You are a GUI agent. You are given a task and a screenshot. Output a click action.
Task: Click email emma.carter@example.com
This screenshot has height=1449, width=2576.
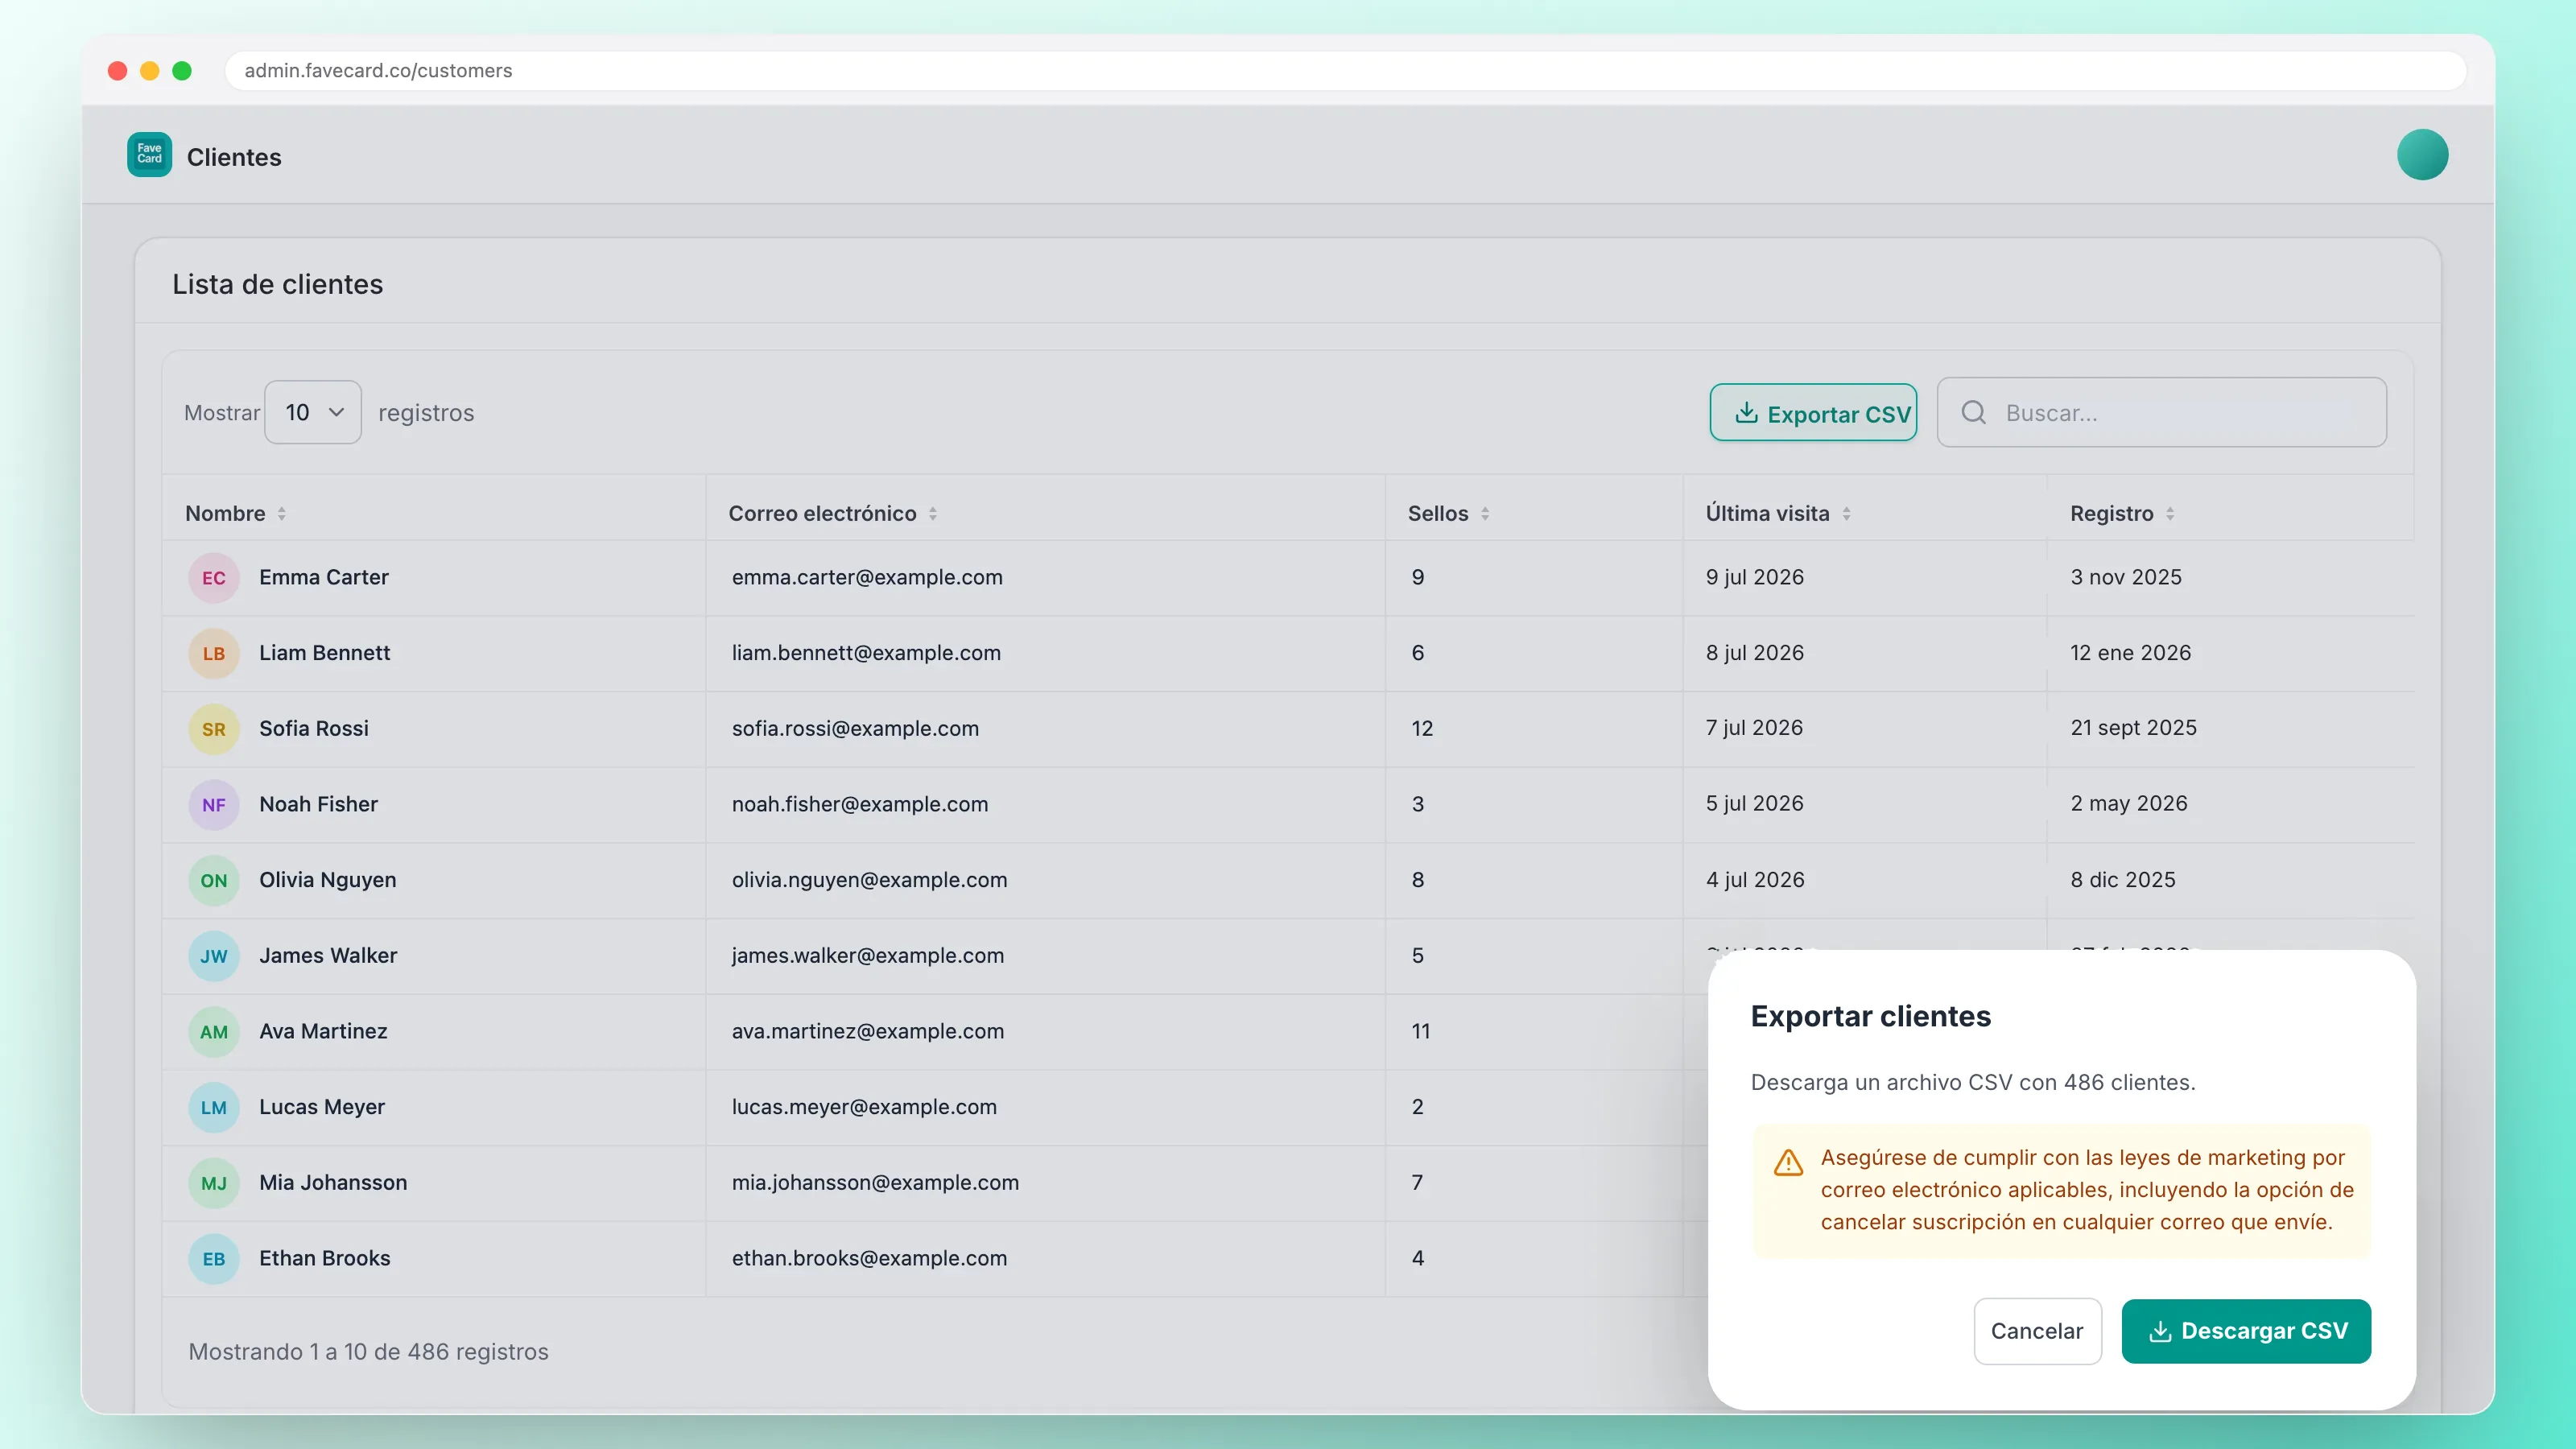867,577
